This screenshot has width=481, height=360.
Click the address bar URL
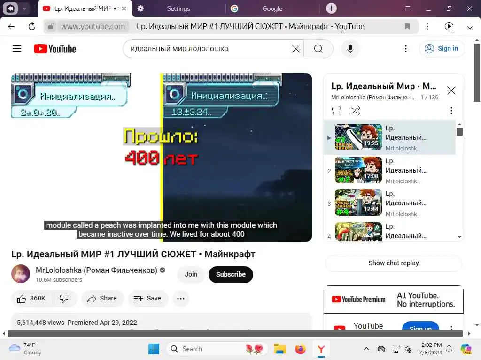93,27
